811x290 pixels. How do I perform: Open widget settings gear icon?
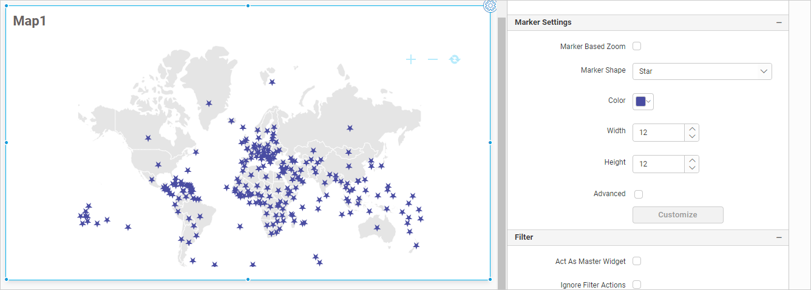tap(490, 6)
